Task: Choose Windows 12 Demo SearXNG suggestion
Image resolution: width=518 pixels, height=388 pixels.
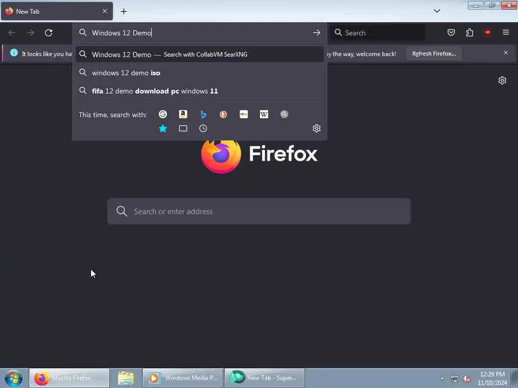Action: (x=199, y=55)
